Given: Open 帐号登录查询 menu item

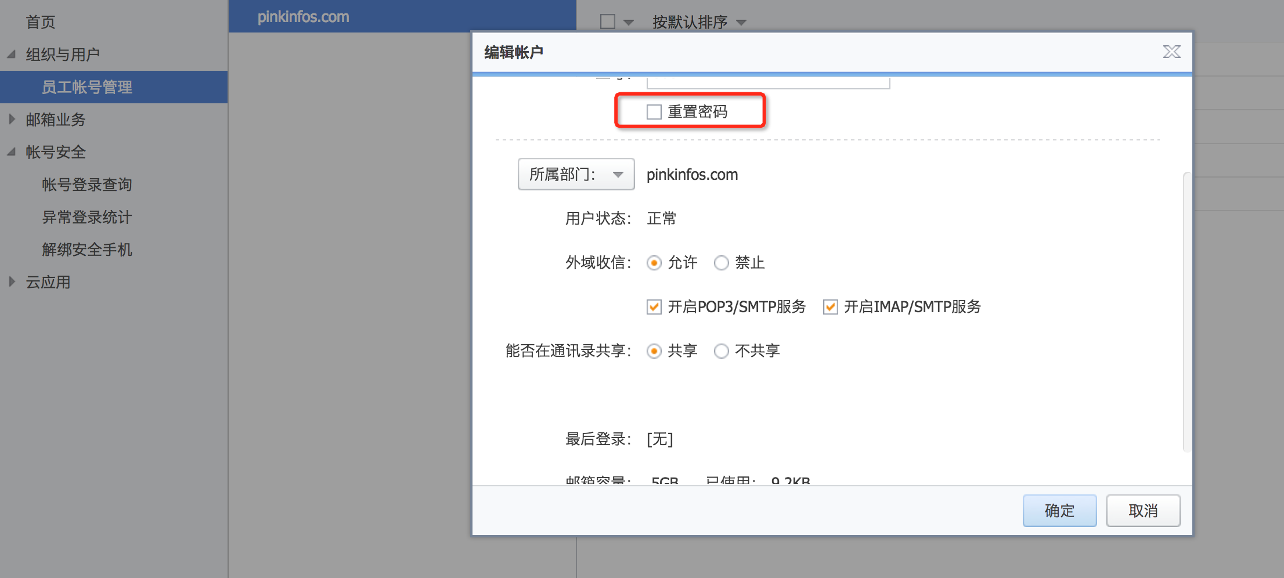Looking at the screenshot, I should [87, 185].
